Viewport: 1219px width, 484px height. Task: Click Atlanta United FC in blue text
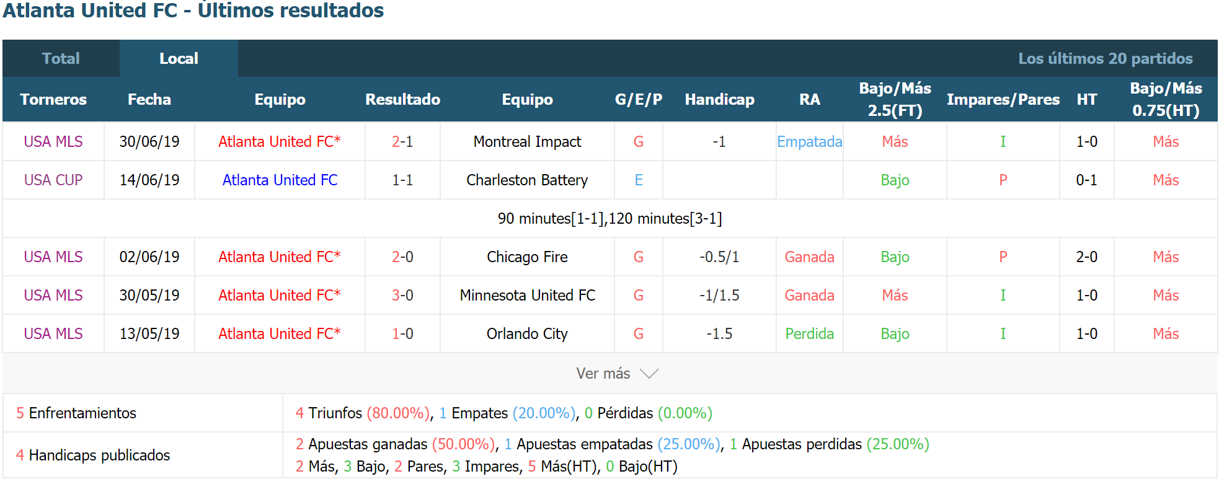280,180
